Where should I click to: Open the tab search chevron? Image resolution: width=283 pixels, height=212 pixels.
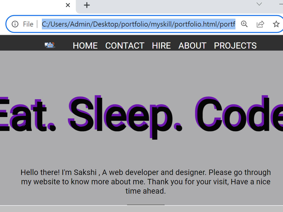[259, 4]
